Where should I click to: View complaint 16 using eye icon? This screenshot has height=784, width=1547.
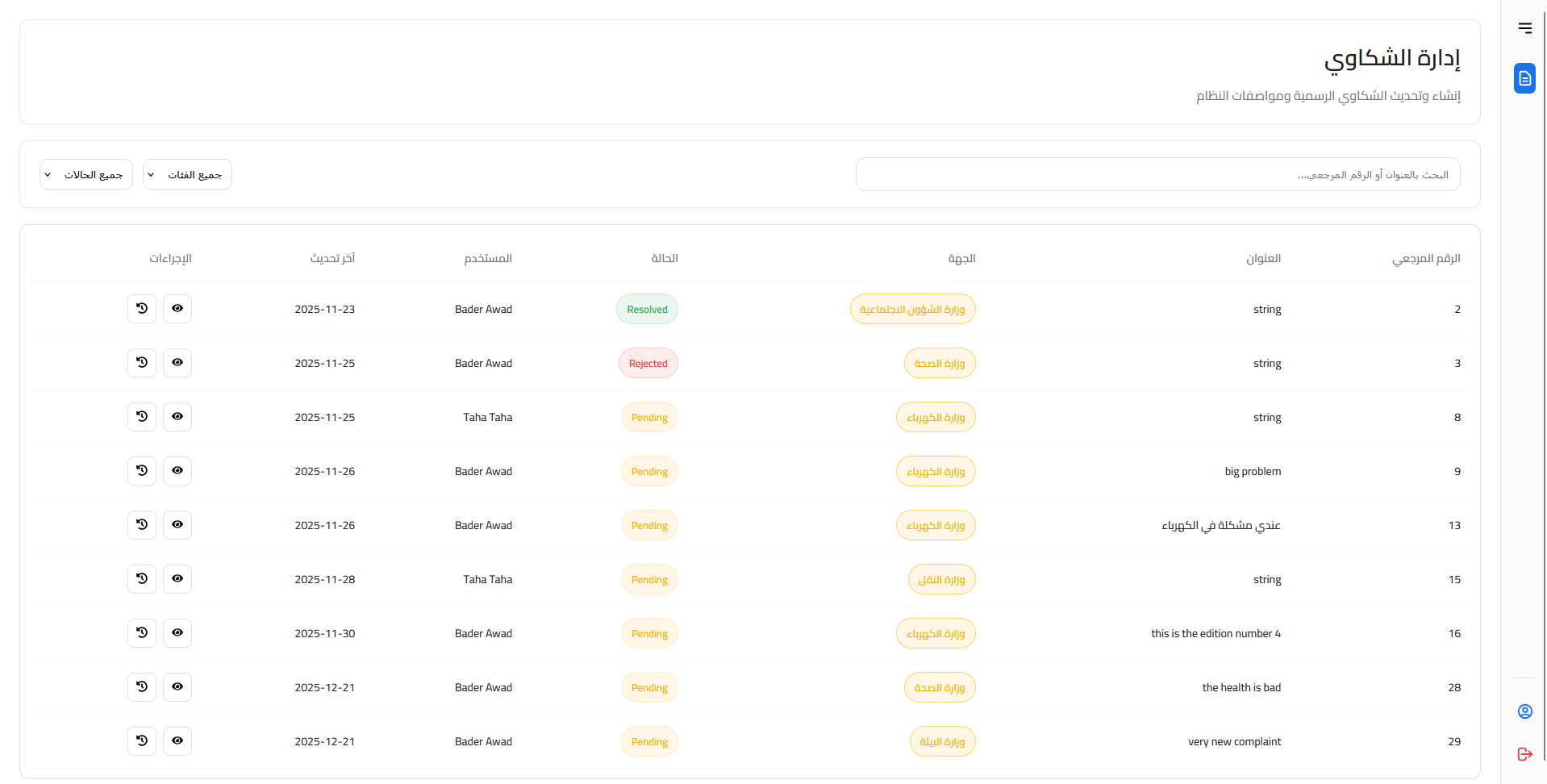click(x=177, y=633)
